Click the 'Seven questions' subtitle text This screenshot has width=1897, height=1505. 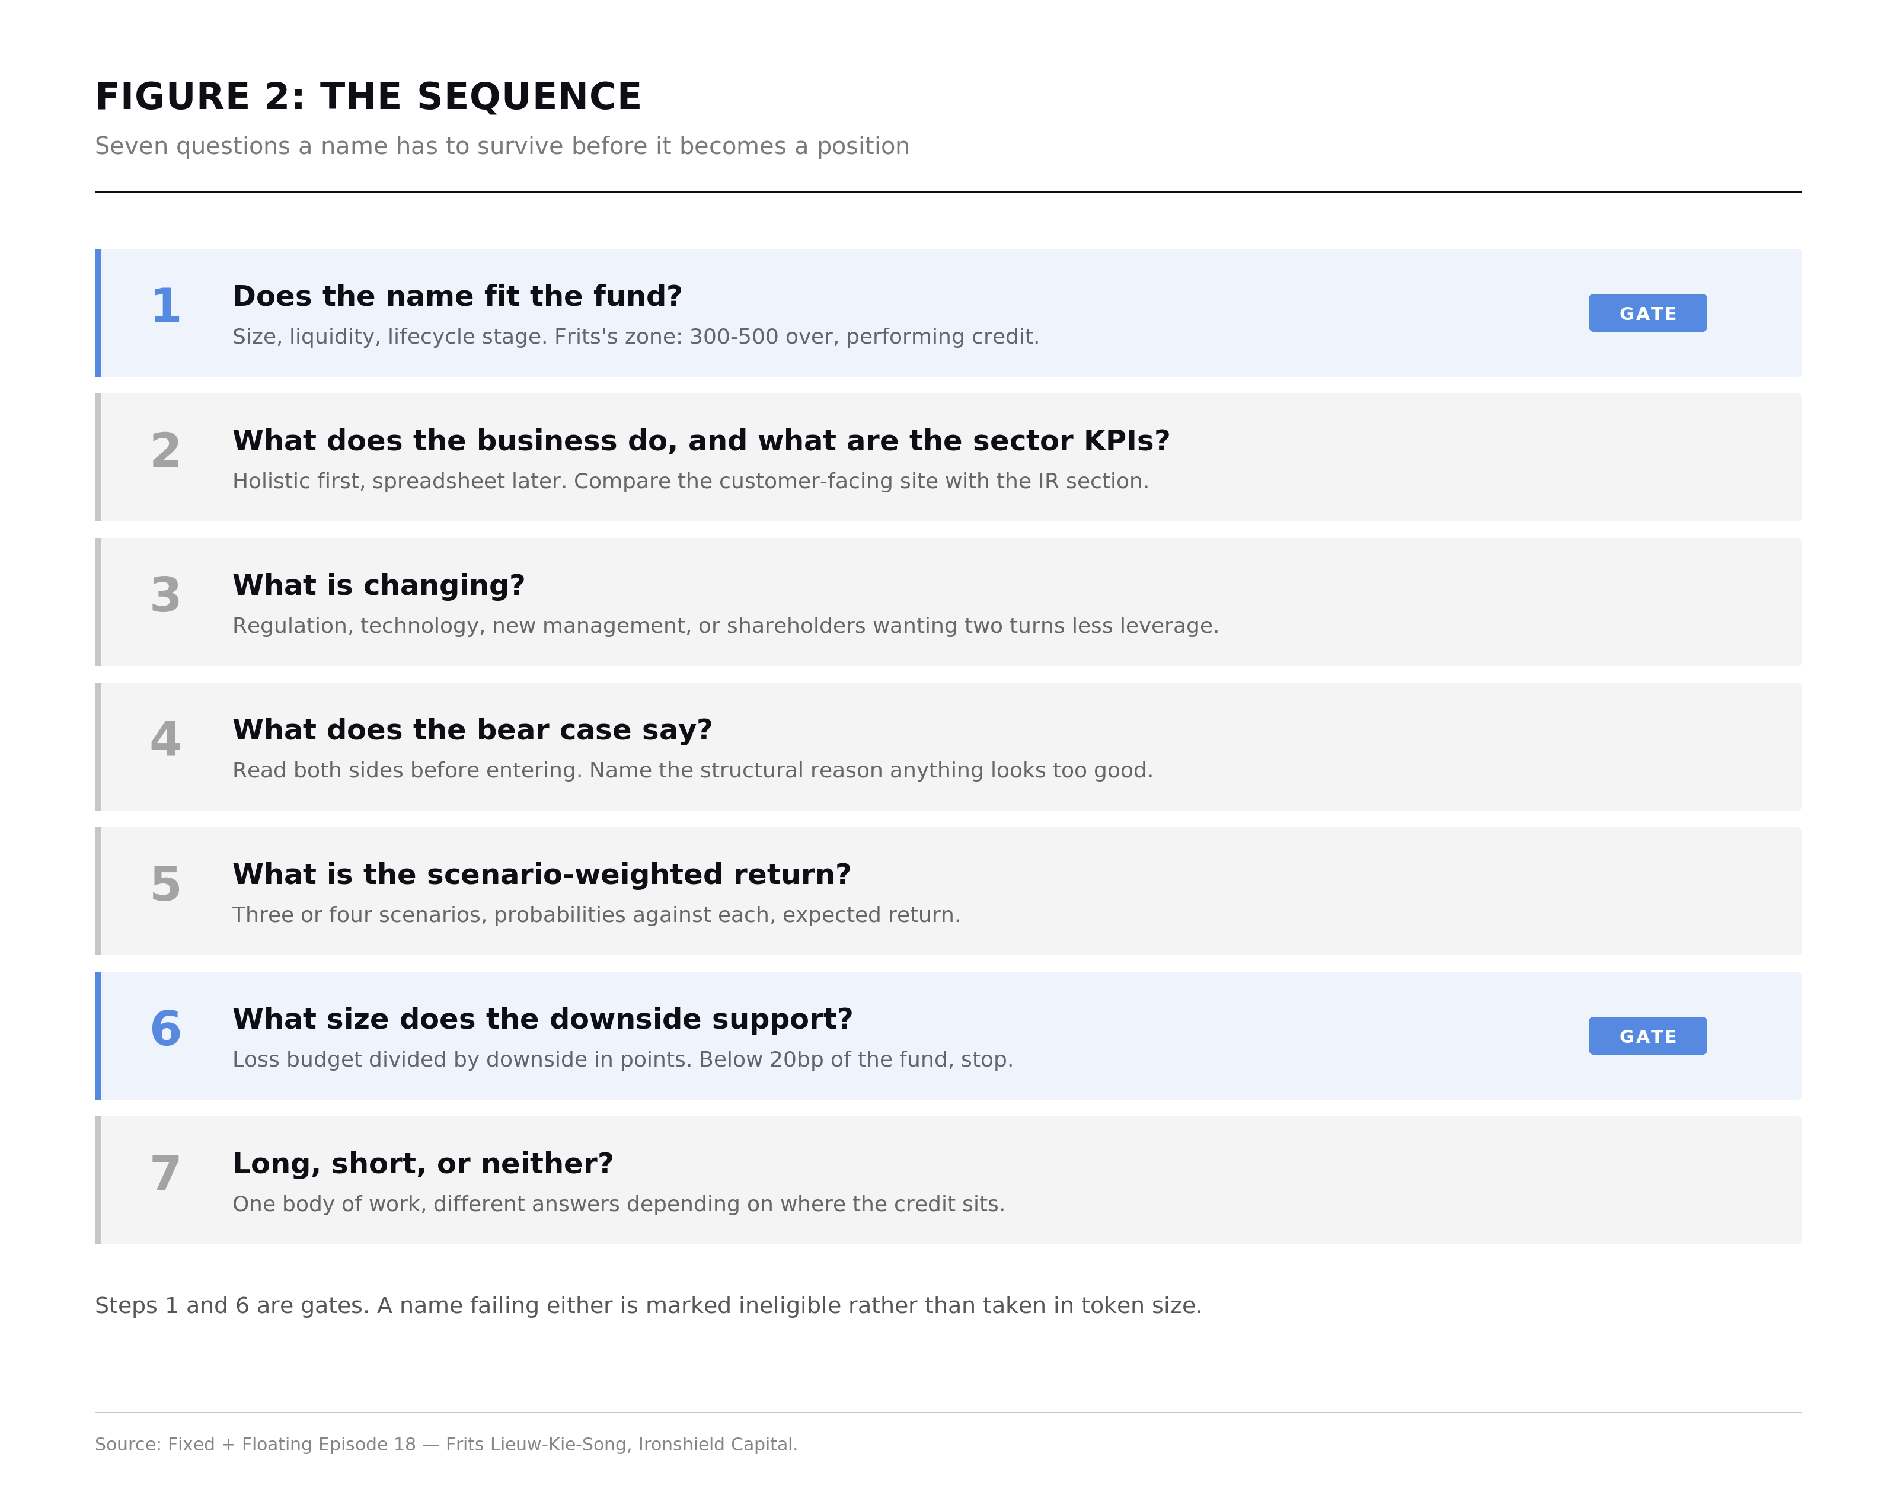(502, 146)
